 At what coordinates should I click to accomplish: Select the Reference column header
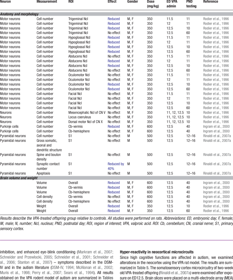point(211,2)
